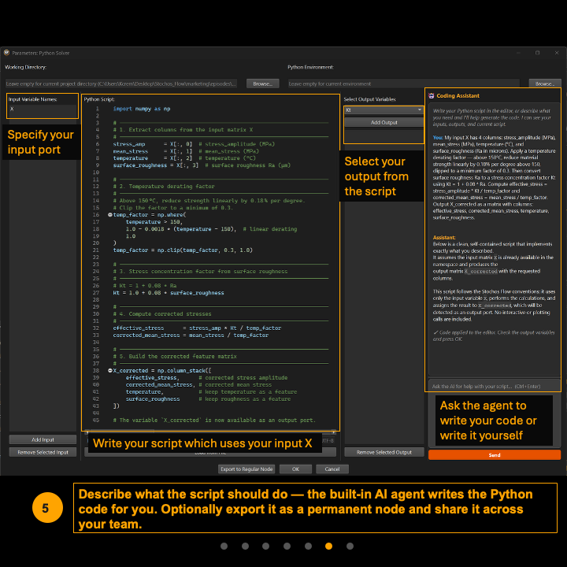Browse for the working directory

pyautogui.click(x=262, y=83)
